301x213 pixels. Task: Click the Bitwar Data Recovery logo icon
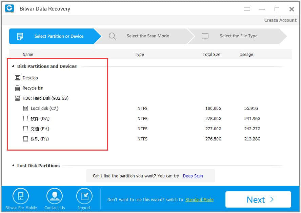(x=9, y=8)
